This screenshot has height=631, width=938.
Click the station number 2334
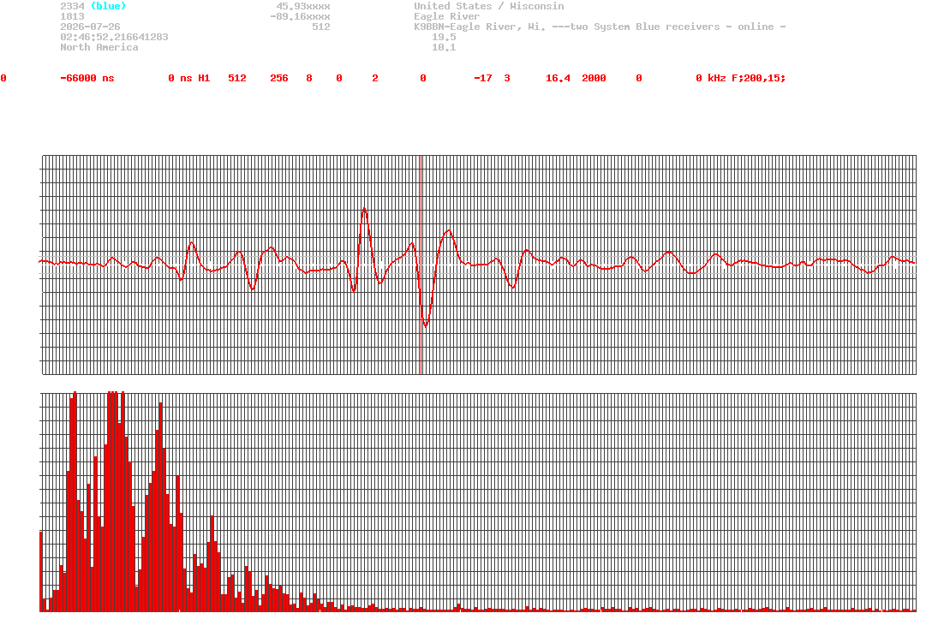click(72, 6)
